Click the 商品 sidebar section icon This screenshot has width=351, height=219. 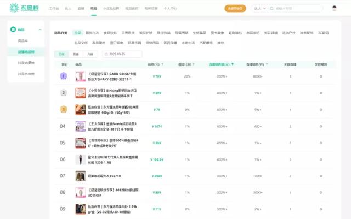tap(15, 29)
